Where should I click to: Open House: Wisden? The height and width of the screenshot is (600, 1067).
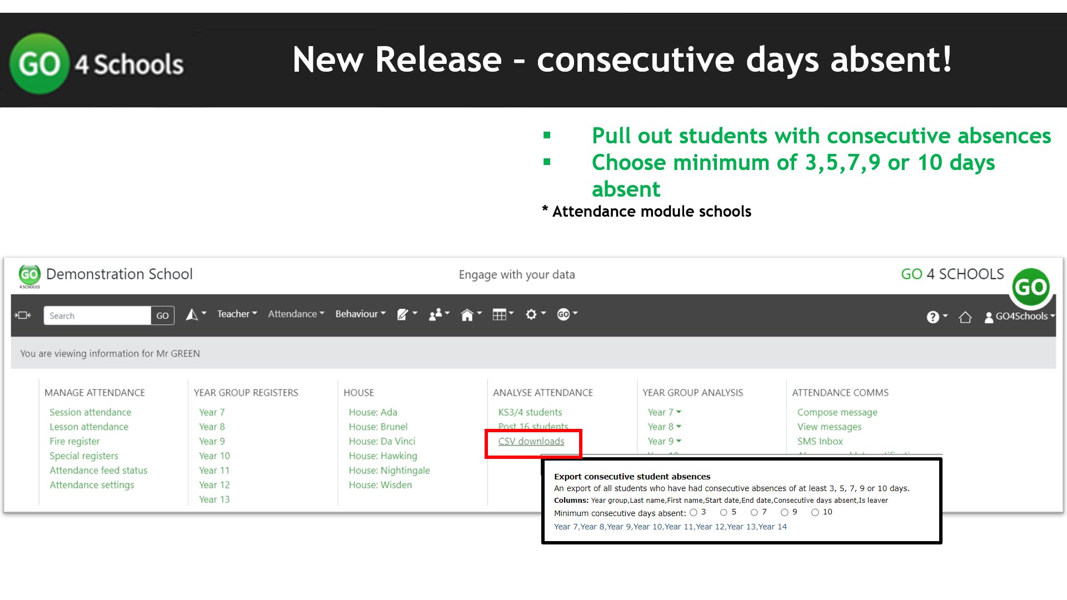[380, 484]
